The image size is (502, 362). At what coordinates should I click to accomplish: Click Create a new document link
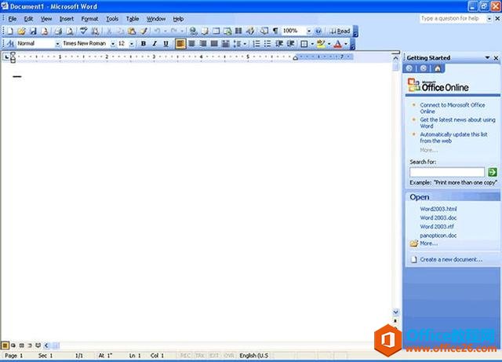451,259
